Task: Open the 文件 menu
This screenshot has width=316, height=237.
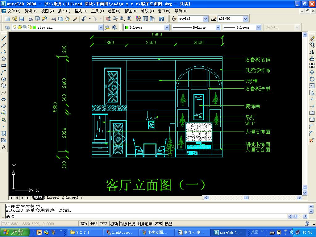Action: (14, 11)
